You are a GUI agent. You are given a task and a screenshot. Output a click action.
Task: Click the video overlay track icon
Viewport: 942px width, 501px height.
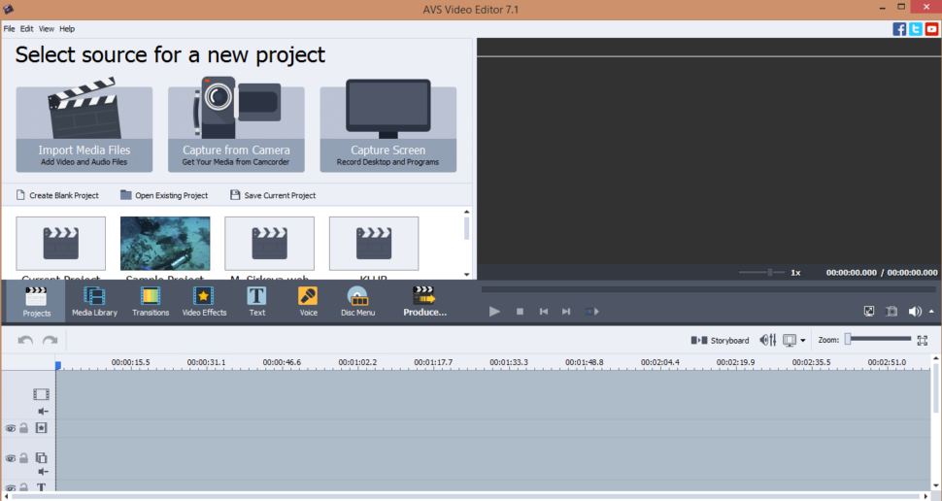coord(41,457)
